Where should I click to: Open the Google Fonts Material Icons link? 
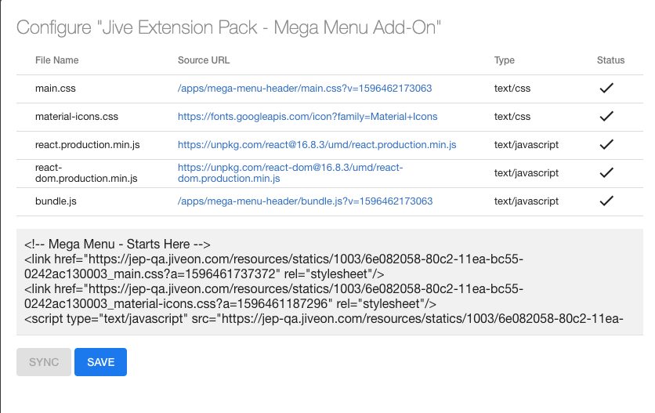[307, 117]
